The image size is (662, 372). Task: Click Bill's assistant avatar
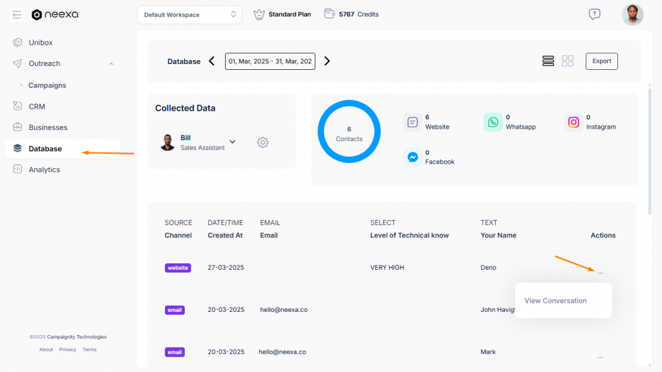pyautogui.click(x=167, y=142)
